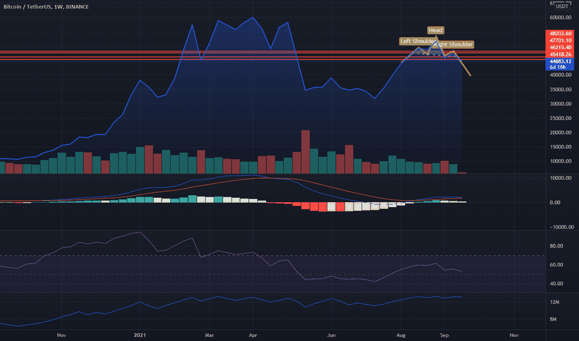Click the 80.00 RSI axis label
The image size is (579, 341).
click(x=557, y=246)
